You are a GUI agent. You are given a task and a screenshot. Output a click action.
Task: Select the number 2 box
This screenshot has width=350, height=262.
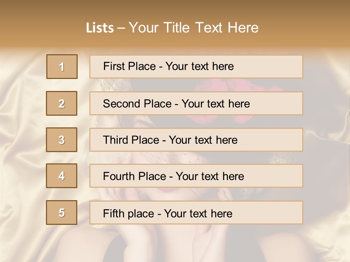(62, 103)
